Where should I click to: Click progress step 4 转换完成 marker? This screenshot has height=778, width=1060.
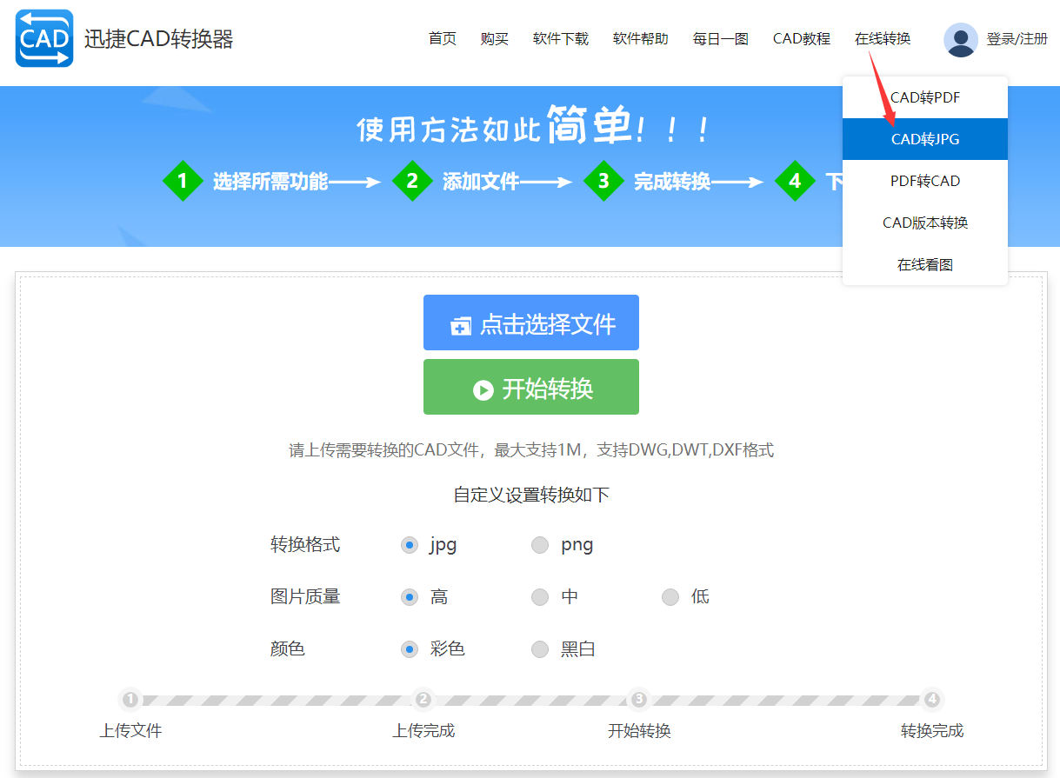(932, 699)
